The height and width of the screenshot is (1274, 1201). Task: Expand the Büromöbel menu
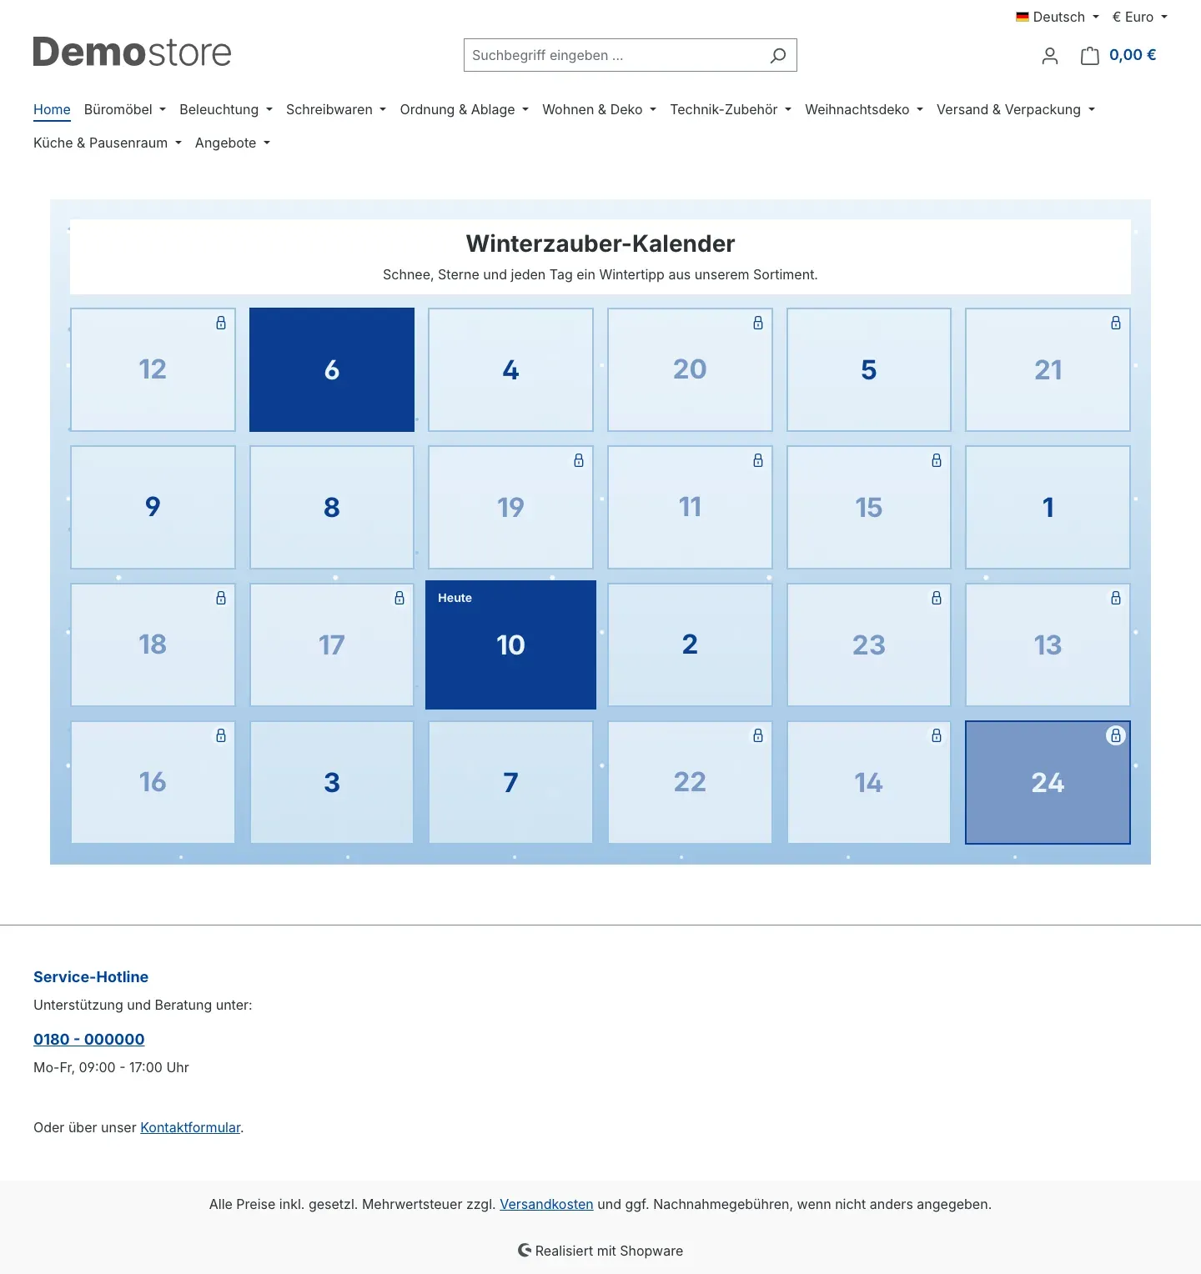click(x=125, y=109)
